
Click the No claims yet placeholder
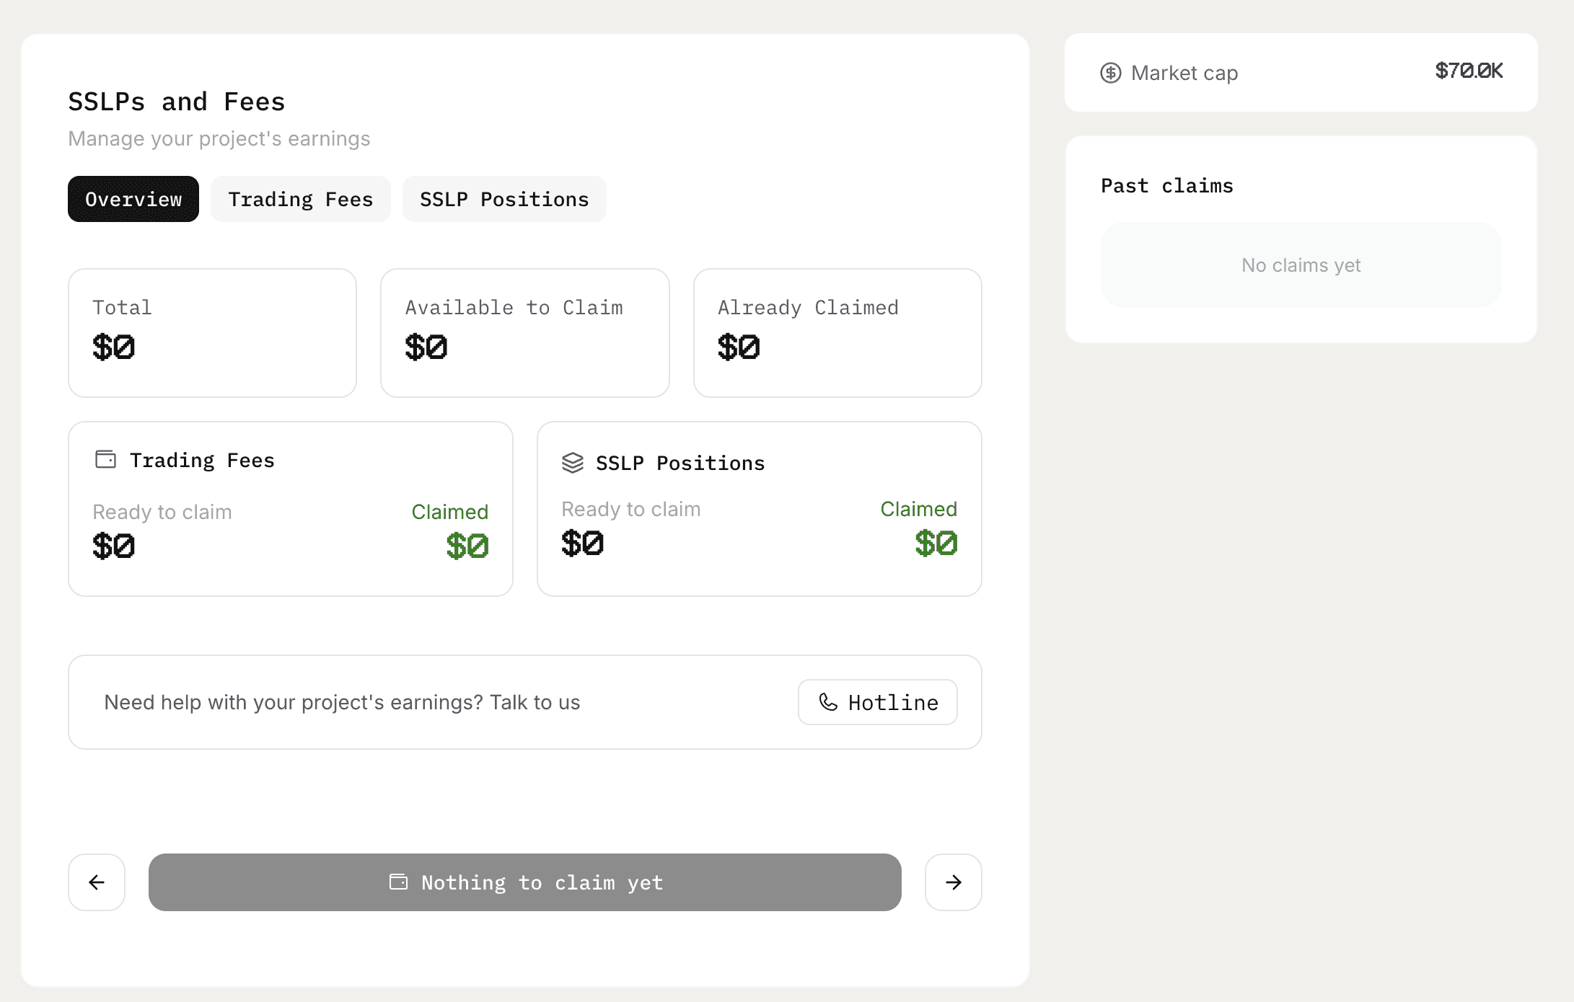click(1301, 265)
